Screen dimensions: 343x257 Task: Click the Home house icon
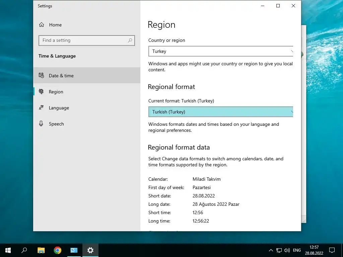click(x=42, y=25)
